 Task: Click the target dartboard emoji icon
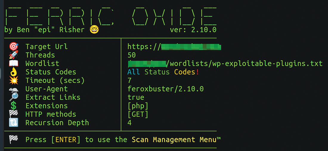point(14,47)
